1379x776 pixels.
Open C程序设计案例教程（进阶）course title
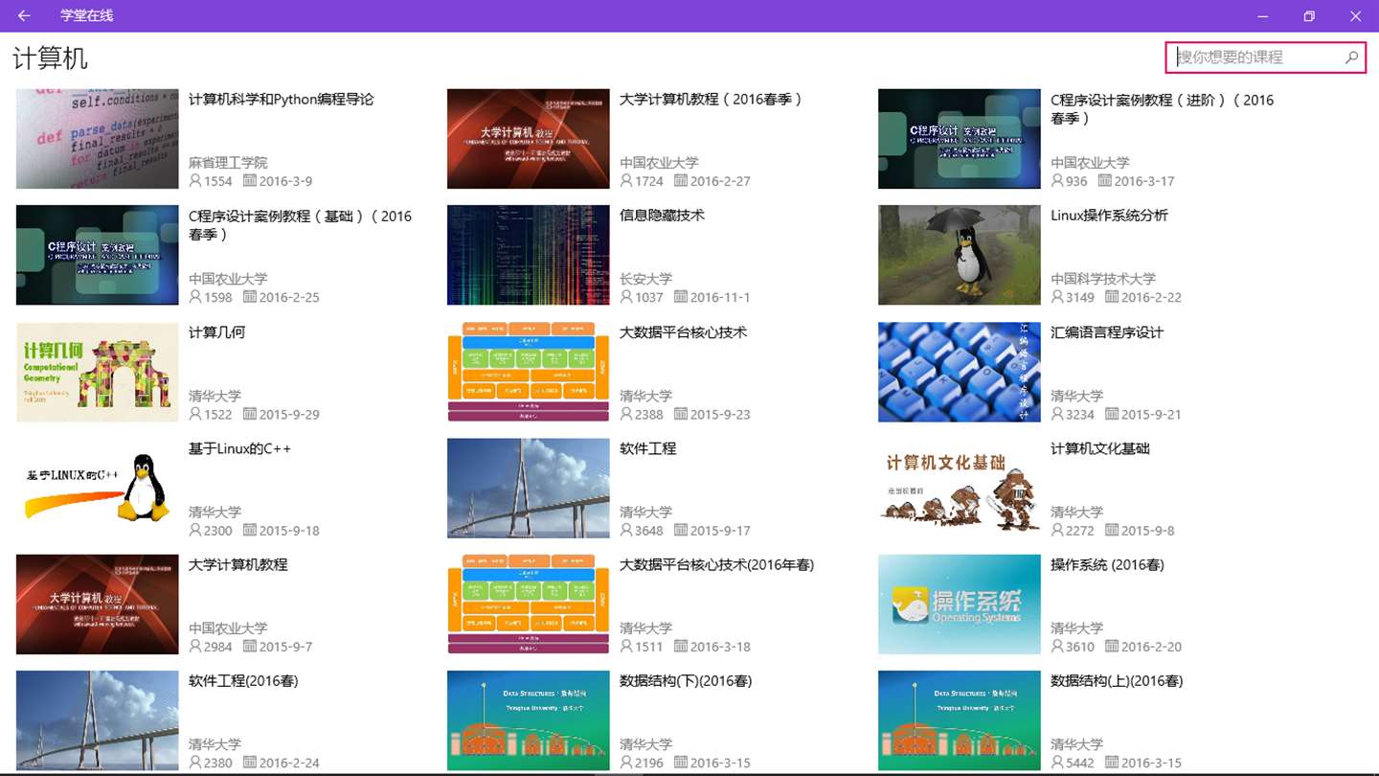pyautogui.click(x=1163, y=109)
